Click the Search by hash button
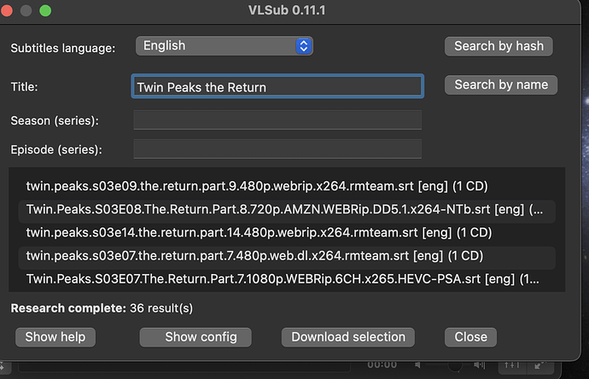This screenshot has width=589, height=379. coord(499,46)
